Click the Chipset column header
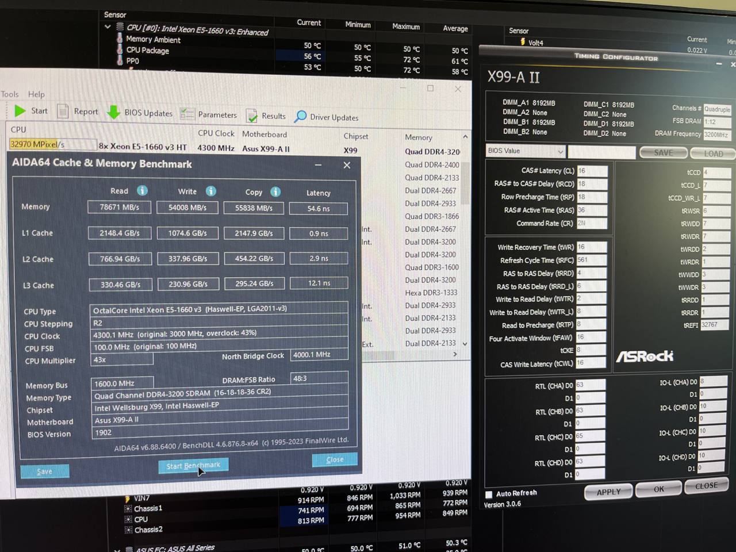The height and width of the screenshot is (552, 736). point(356,136)
